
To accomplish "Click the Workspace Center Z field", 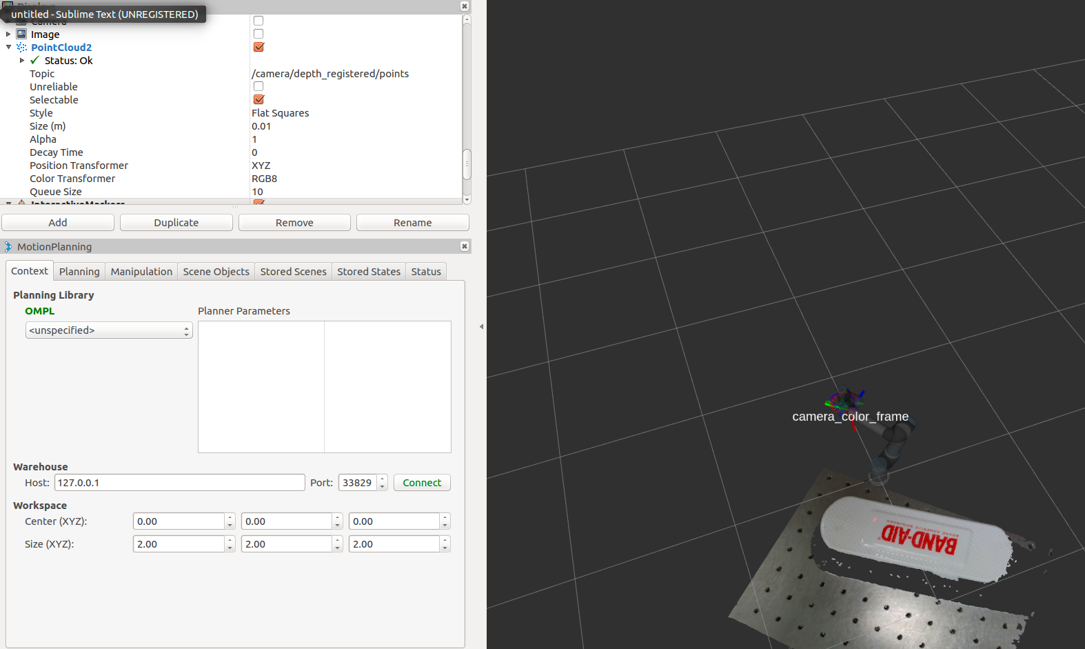I will click(394, 521).
